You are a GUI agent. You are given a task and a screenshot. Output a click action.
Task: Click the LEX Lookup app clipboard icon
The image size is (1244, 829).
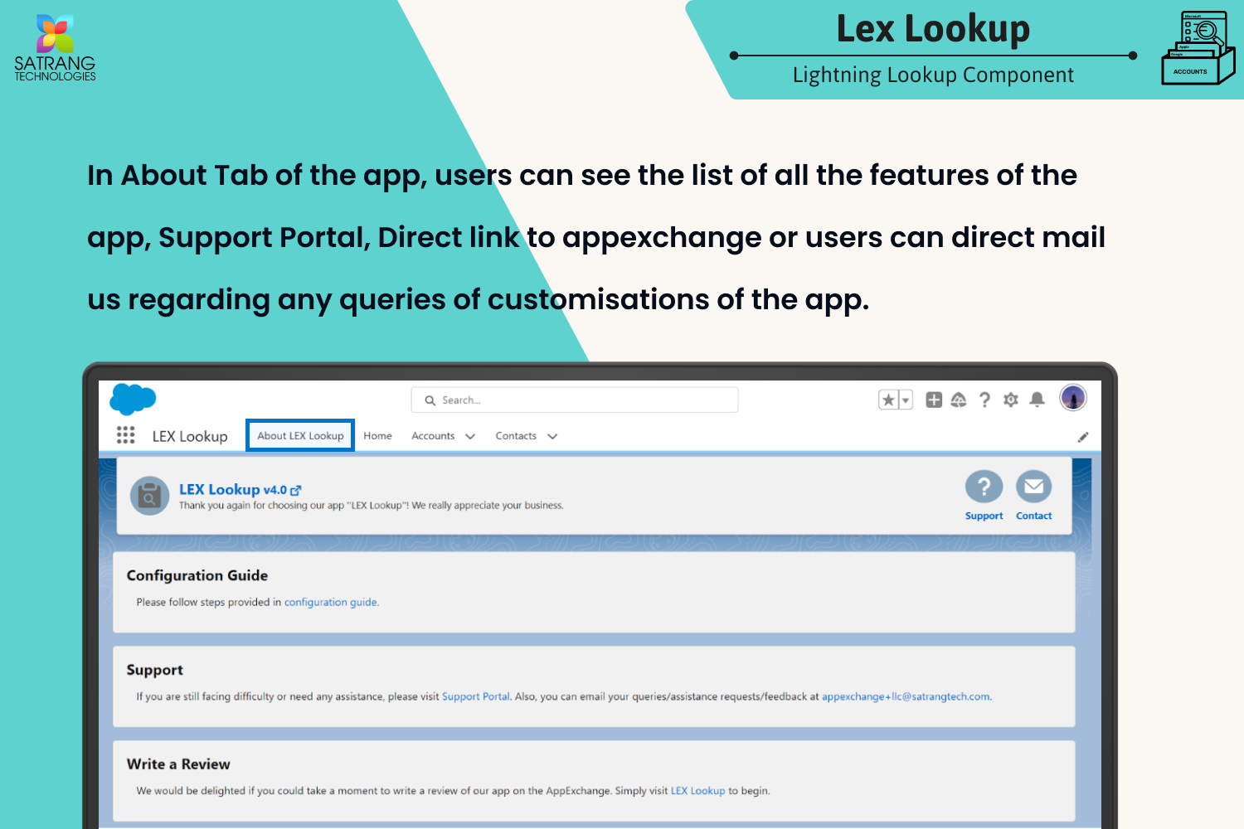click(x=150, y=496)
